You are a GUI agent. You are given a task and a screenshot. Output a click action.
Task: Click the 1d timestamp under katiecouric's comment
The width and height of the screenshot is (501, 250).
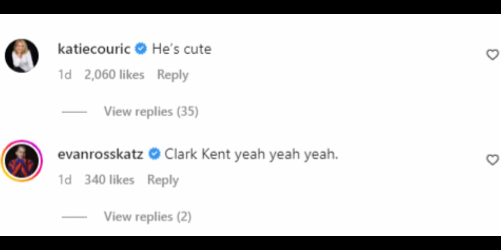[65, 75]
